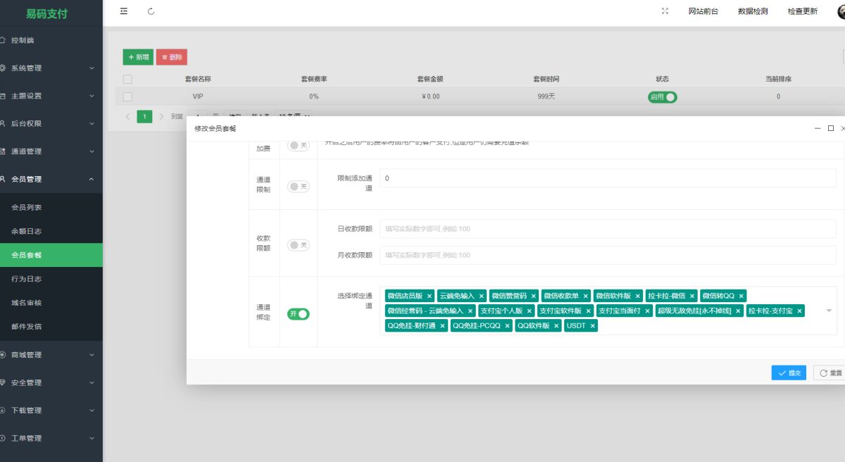Open 网站前台 link in top bar

tap(703, 11)
